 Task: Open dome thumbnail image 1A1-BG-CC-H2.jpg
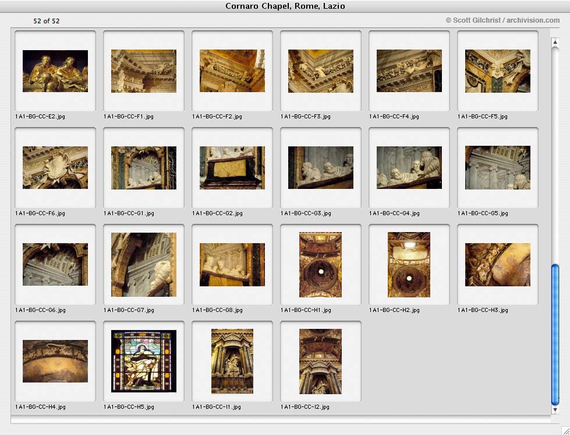tap(409, 265)
